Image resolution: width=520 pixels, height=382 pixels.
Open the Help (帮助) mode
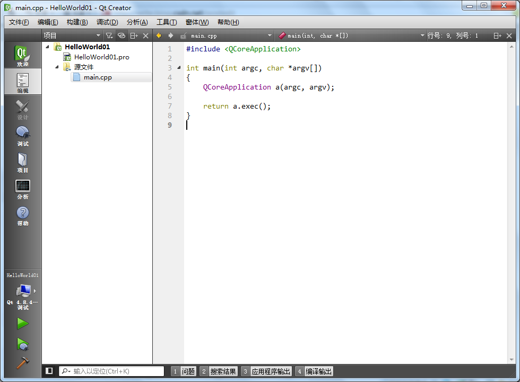tap(22, 216)
